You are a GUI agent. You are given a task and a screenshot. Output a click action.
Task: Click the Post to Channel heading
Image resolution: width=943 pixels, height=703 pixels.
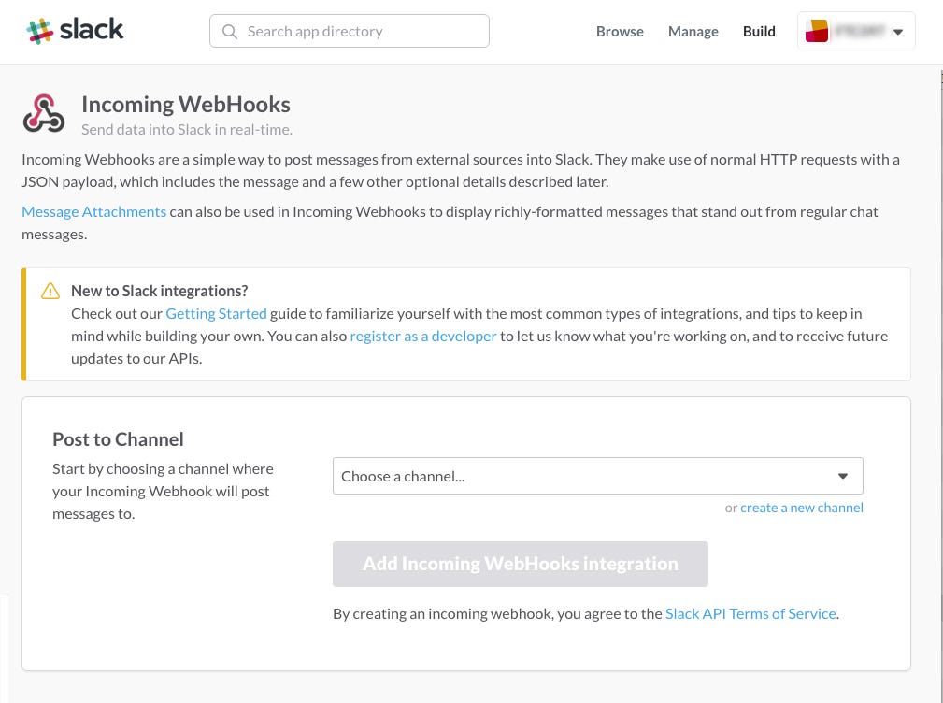[118, 439]
